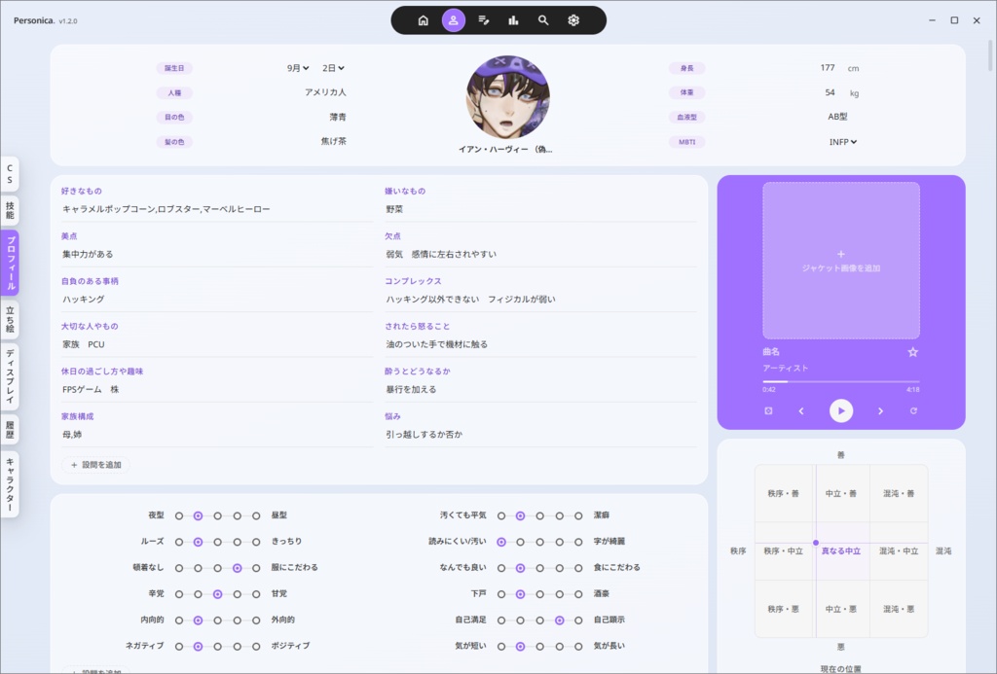
Task: Edit the 人種 field アメリカ人
Action: 325,92
